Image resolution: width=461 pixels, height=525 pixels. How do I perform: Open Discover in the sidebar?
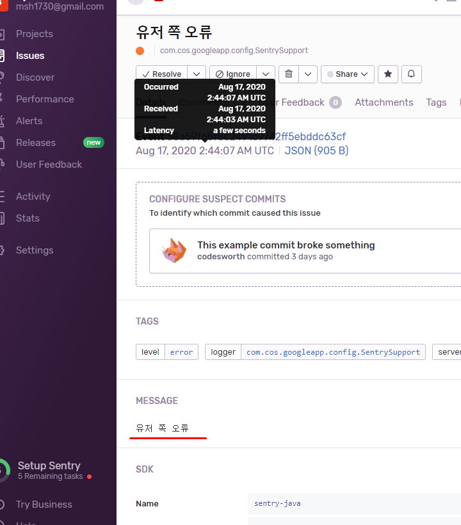35,77
